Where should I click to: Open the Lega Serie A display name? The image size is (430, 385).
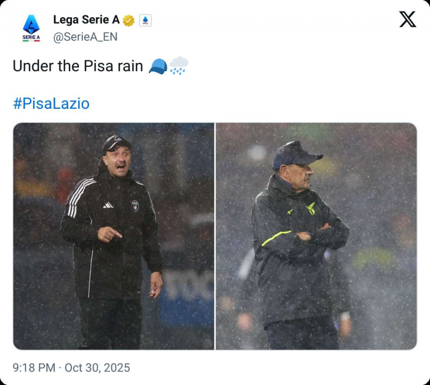tap(86, 20)
